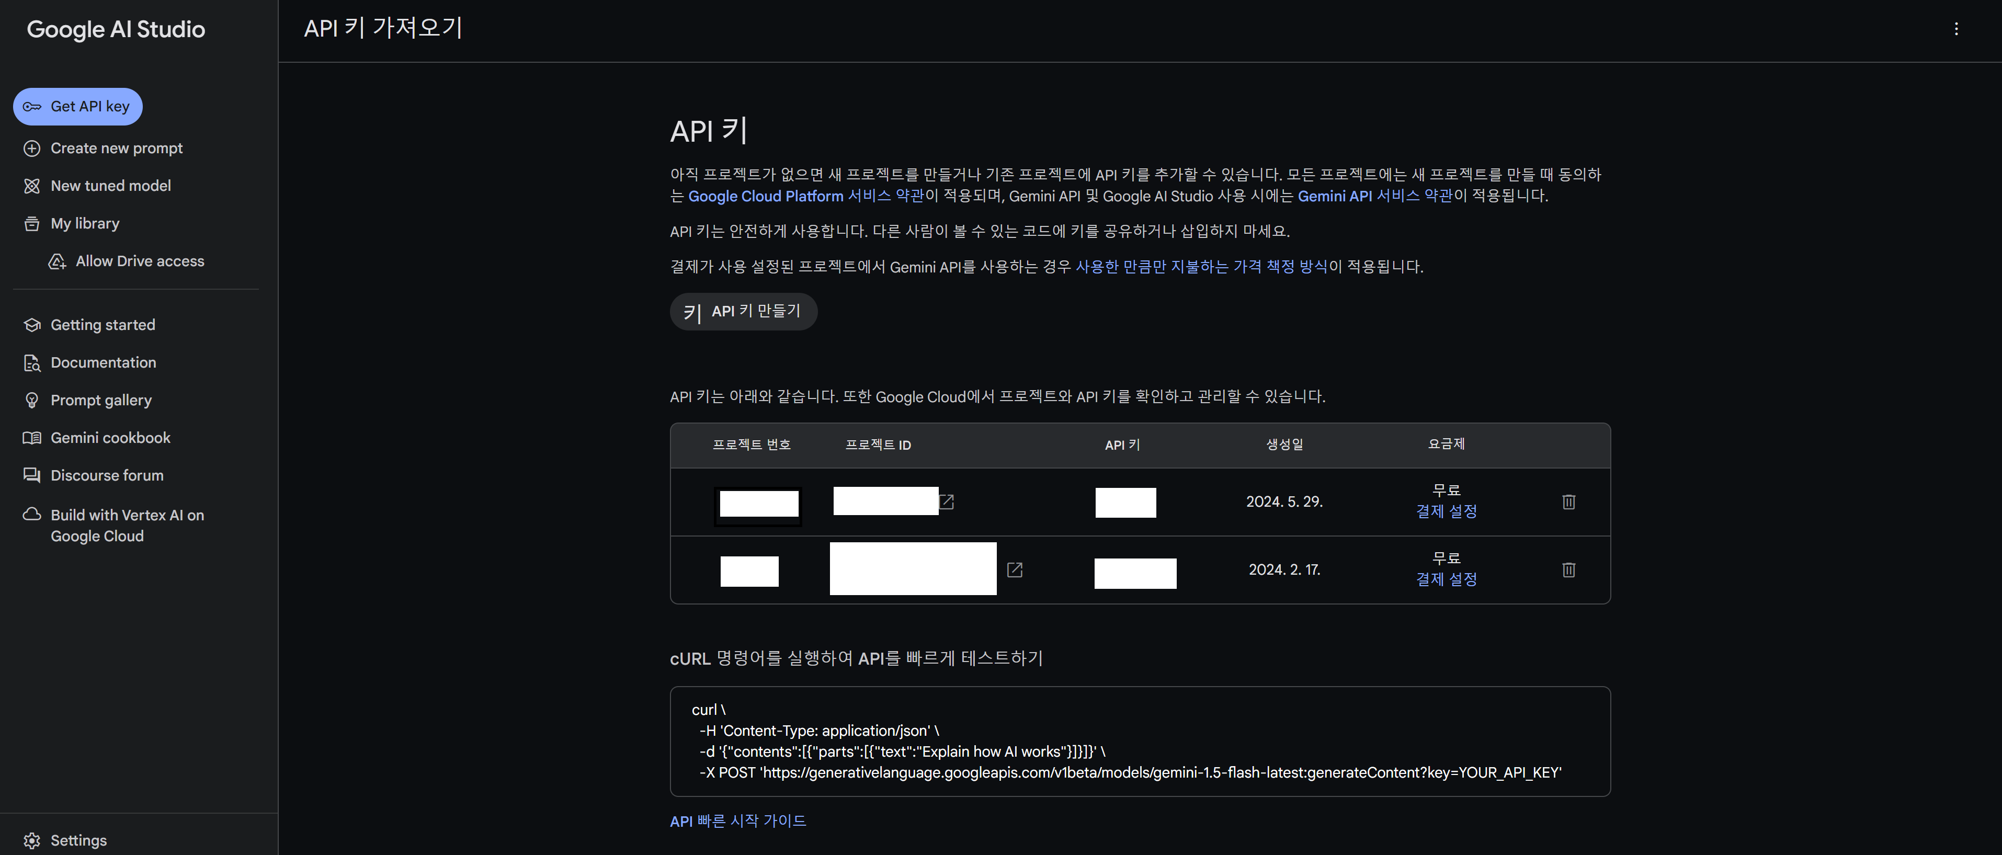Open the Prompt gallery
This screenshot has width=2002, height=855.
(x=101, y=400)
